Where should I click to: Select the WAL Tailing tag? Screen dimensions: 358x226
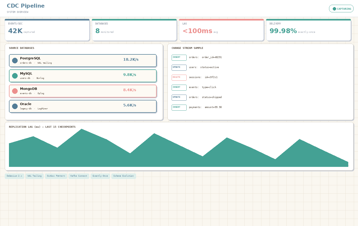click(34, 176)
